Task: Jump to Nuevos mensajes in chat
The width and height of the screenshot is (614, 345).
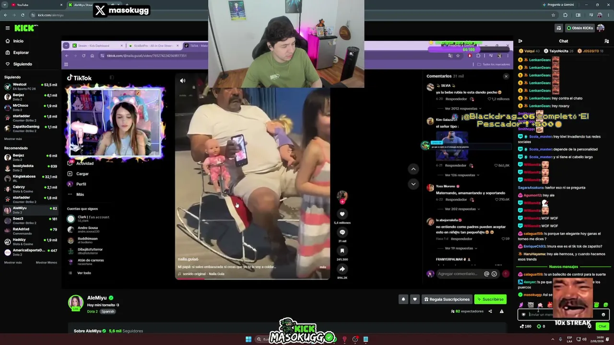Action: tap(564, 266)
